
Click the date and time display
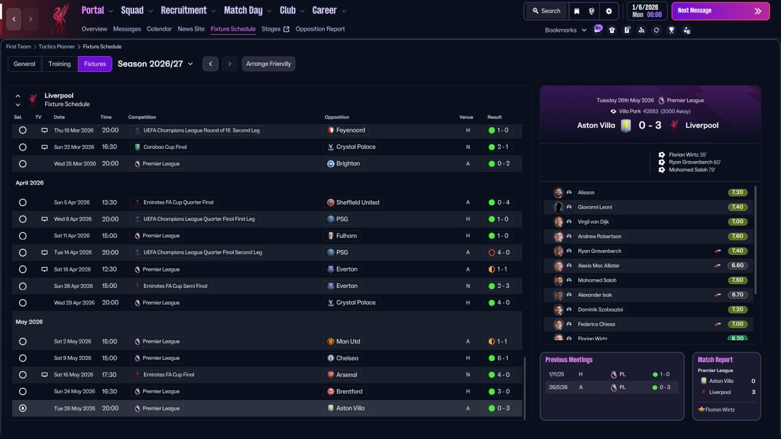point(646,11)
